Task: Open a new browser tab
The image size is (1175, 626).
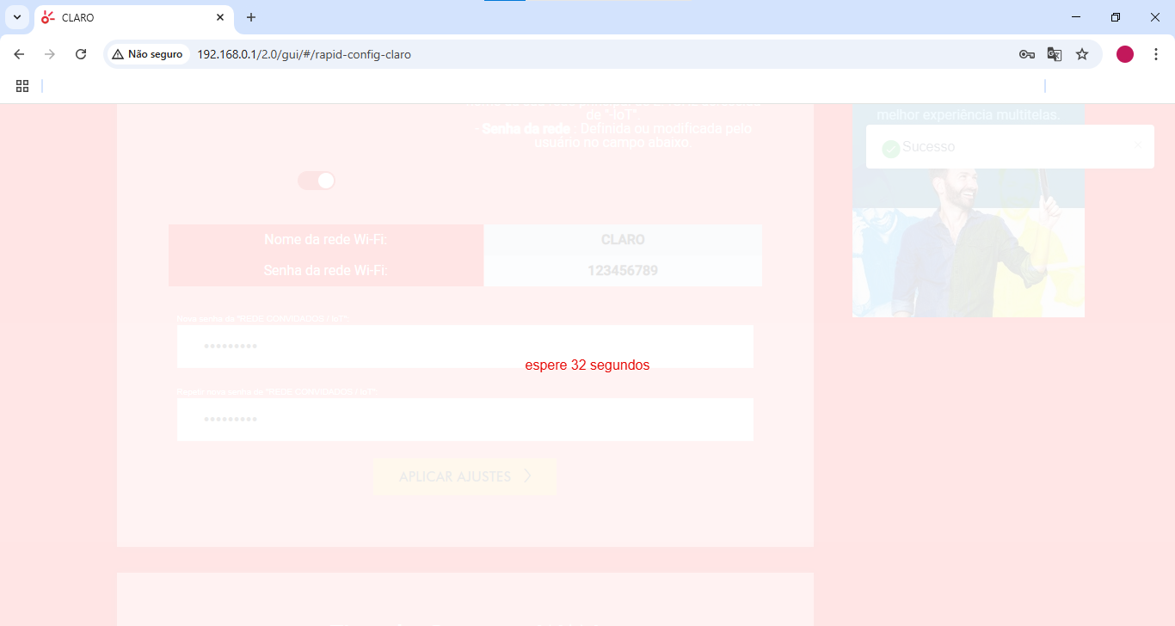Action: coord(251,17)
